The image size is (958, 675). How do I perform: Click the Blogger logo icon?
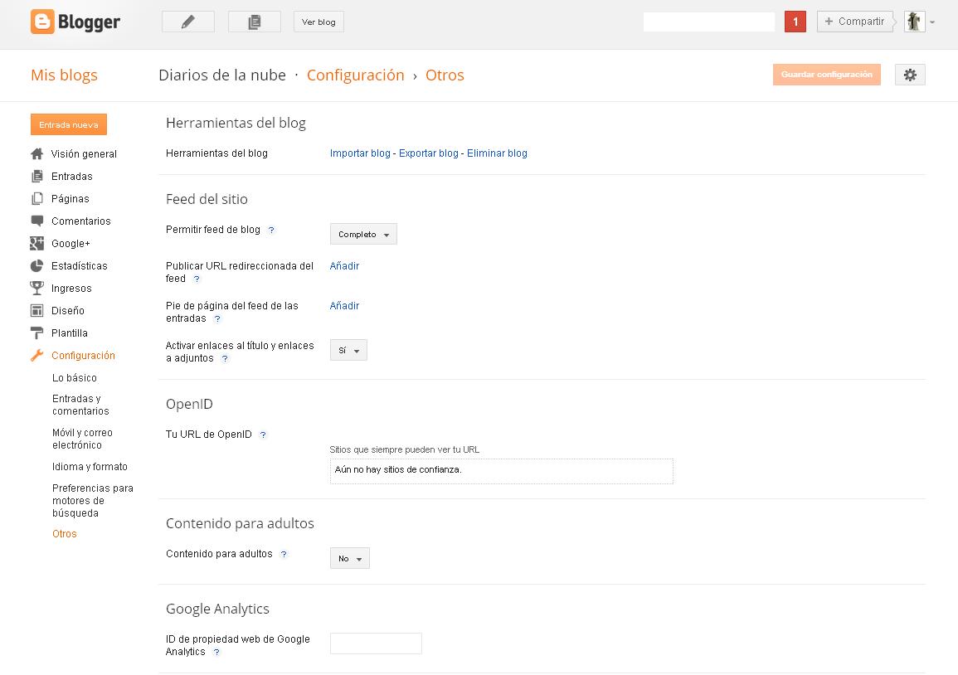coord(42,22)
